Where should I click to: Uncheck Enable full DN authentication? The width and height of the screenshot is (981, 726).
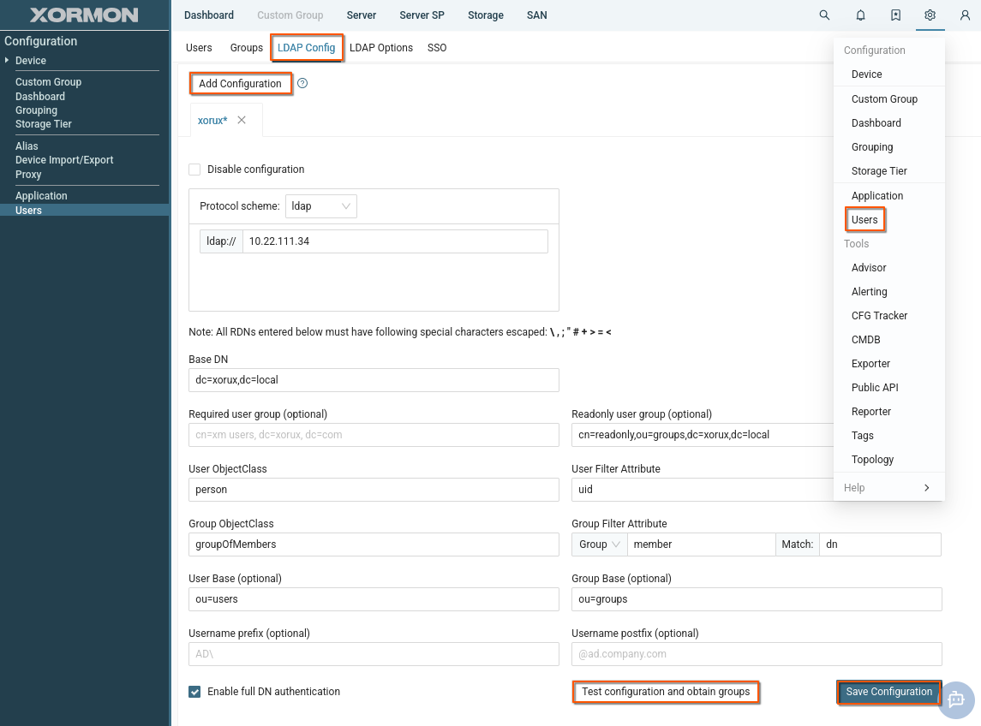click(x=194, y=692)
